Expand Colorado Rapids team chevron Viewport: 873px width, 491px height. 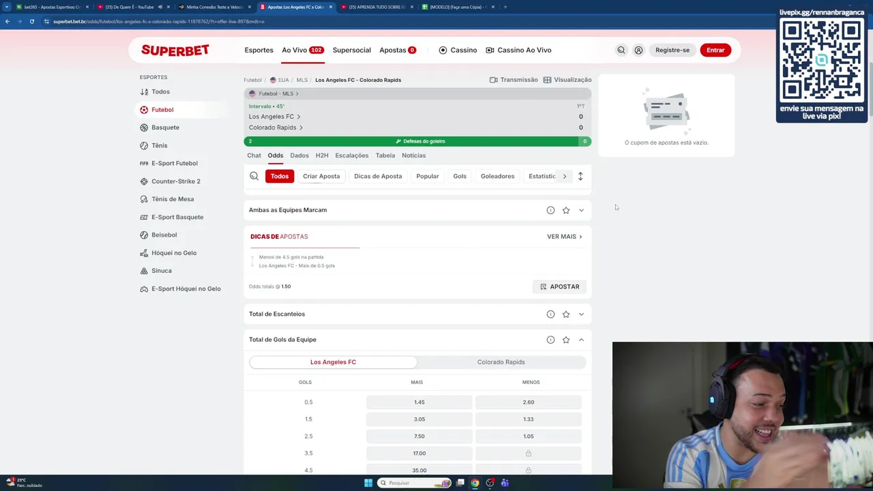(x=301, y=128)
